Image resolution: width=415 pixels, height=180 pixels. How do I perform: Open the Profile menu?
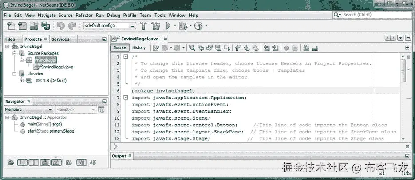click(130, 16)
